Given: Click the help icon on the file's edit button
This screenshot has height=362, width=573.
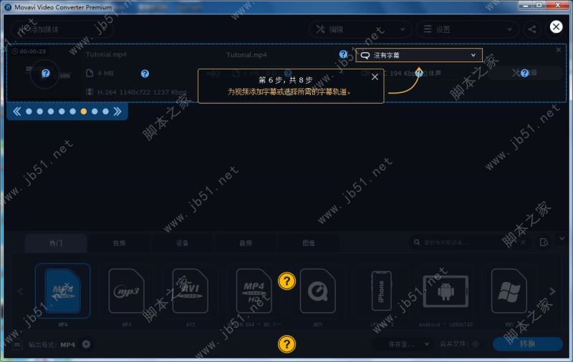Looking at the screenshot, I should 525,73.
